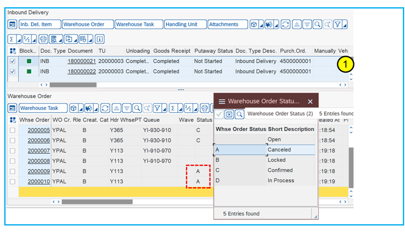The width and height of the screenshot is (405, 234).
Task: Click the Print icon in Inbound Delivery toolbar
Action: click(43, 39)
